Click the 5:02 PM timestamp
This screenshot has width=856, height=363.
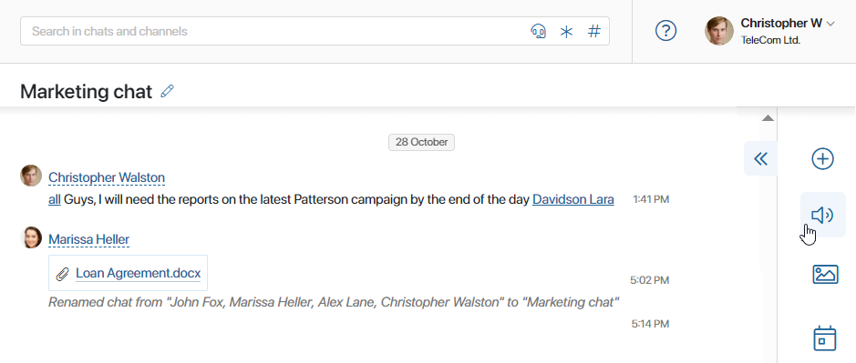click(x=650, y=280)
